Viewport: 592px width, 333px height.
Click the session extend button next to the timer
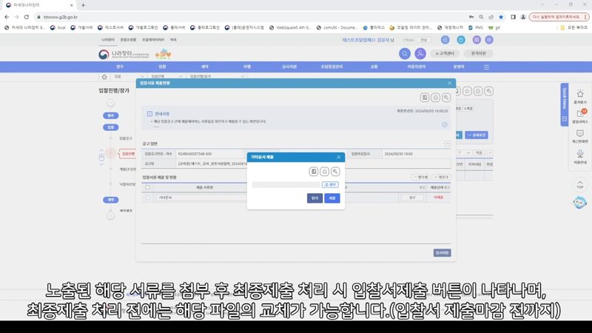point(424,40)
